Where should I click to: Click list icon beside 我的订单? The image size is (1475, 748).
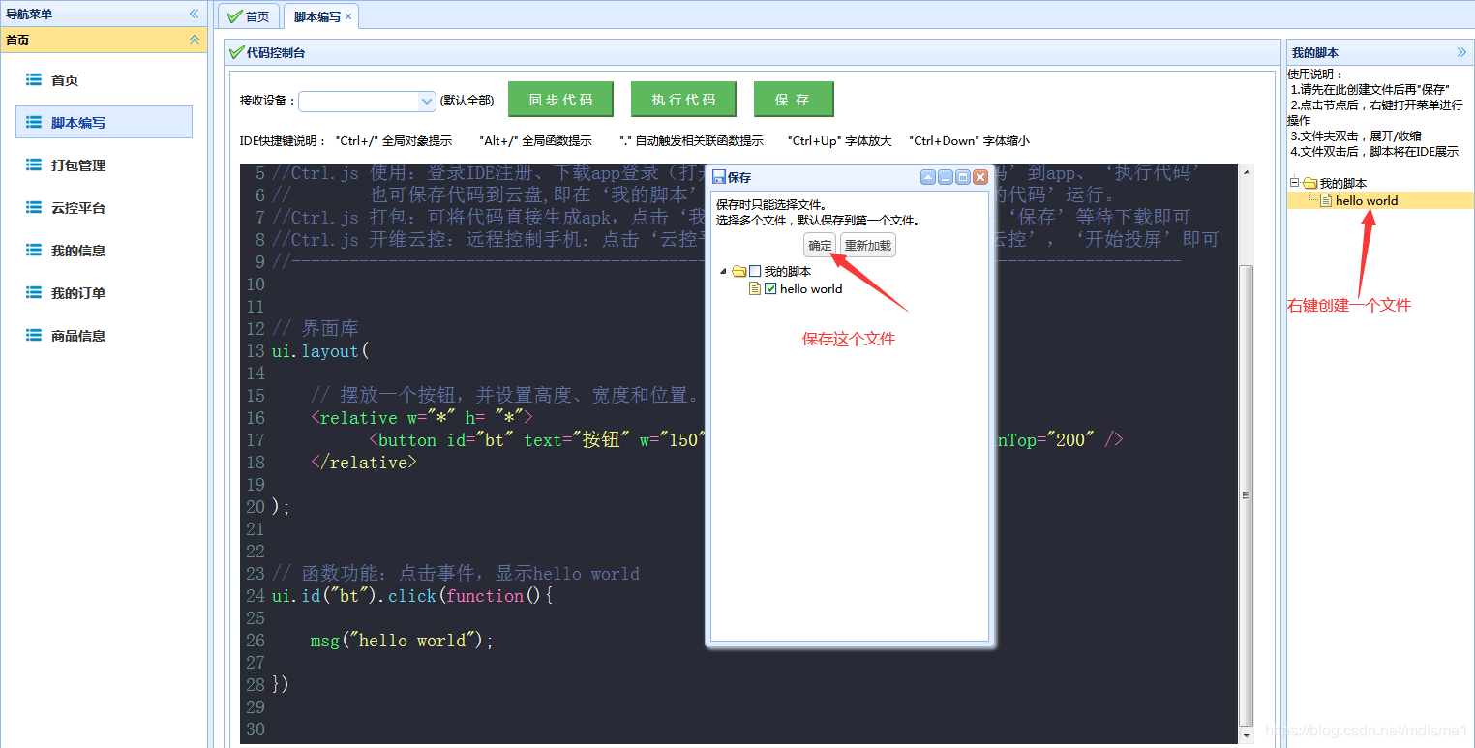[34, 292]
